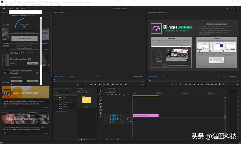Click the Lift button in Program monitor
Viewport: 241px width, 144px height.
[x=207, y=85]
